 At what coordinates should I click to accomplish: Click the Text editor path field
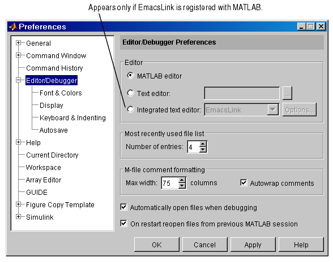[x=242, y=93]
